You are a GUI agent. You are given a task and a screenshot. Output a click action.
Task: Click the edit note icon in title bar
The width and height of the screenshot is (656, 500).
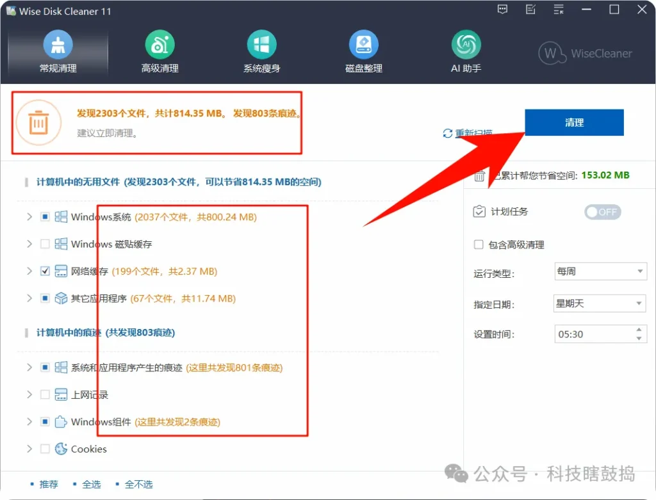click(530, 9)
